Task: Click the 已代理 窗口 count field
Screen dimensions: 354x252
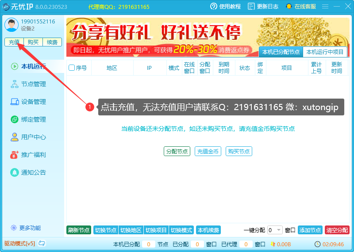Action: point(246,244)
